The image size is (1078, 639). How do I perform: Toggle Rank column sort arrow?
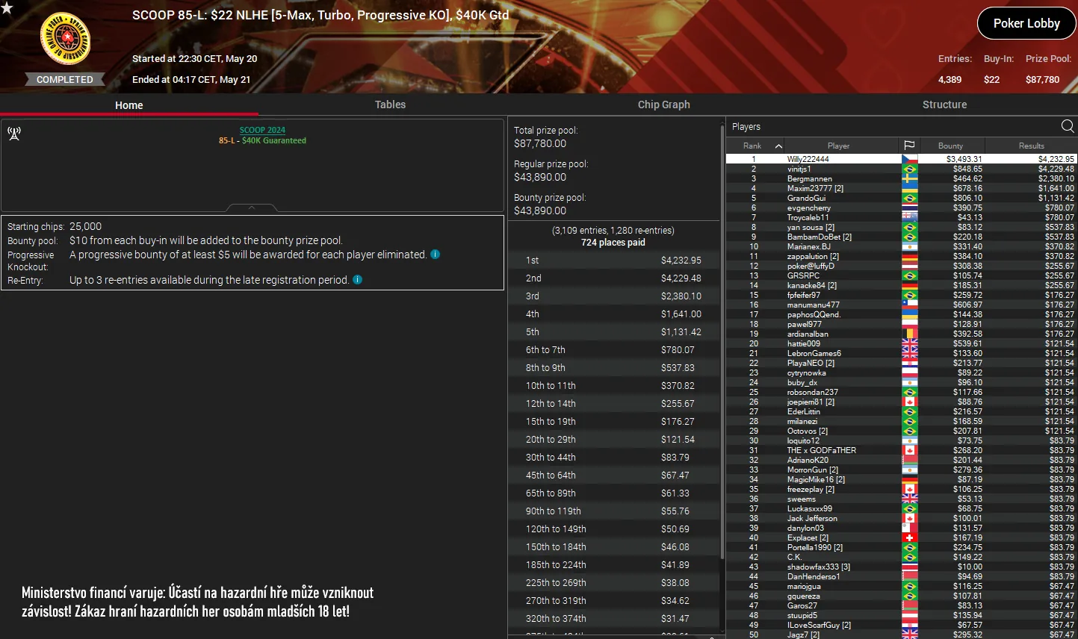point(778,146)
